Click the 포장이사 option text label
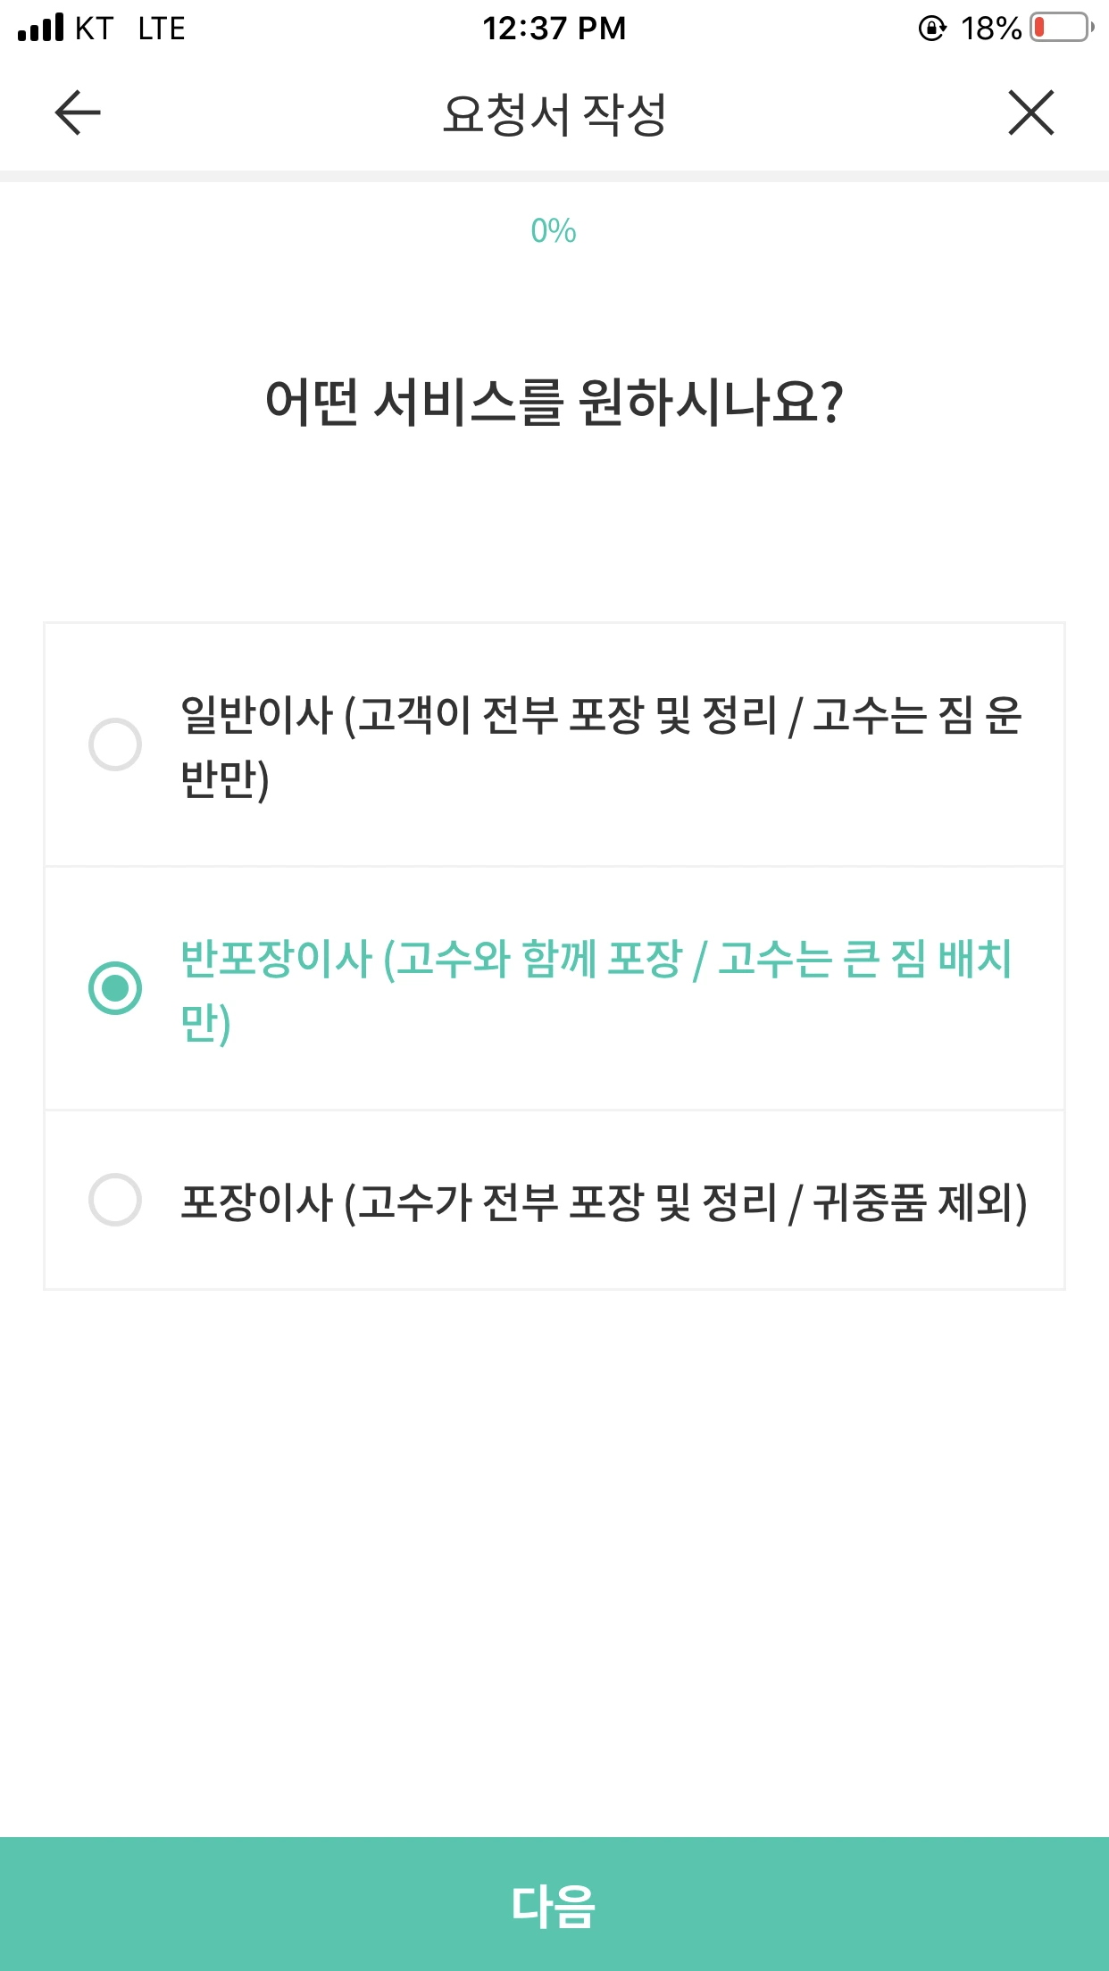This screenshot has height=1971, width=1109. click(x=604, y=1202)
